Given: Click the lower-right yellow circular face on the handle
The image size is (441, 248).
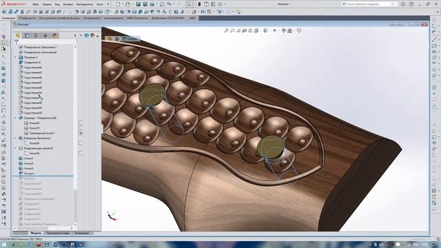Looking at the screenshot, I should 270,147.
